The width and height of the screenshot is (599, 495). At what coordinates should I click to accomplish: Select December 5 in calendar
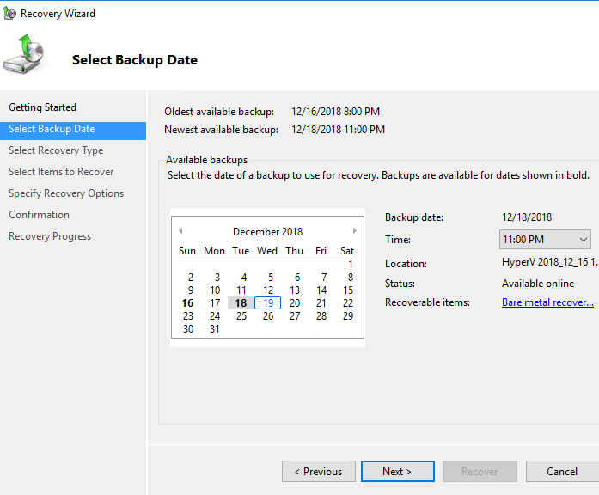tap(271, 278)
